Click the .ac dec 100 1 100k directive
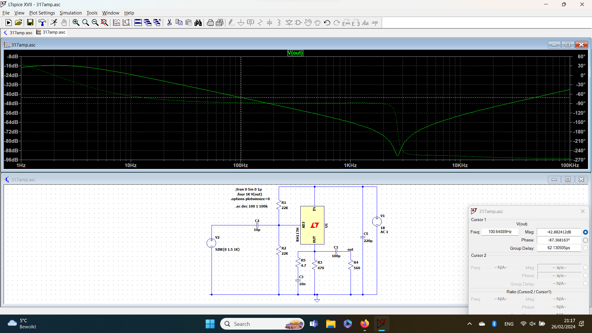The image size is (592, 333). (x=252, y=206)
